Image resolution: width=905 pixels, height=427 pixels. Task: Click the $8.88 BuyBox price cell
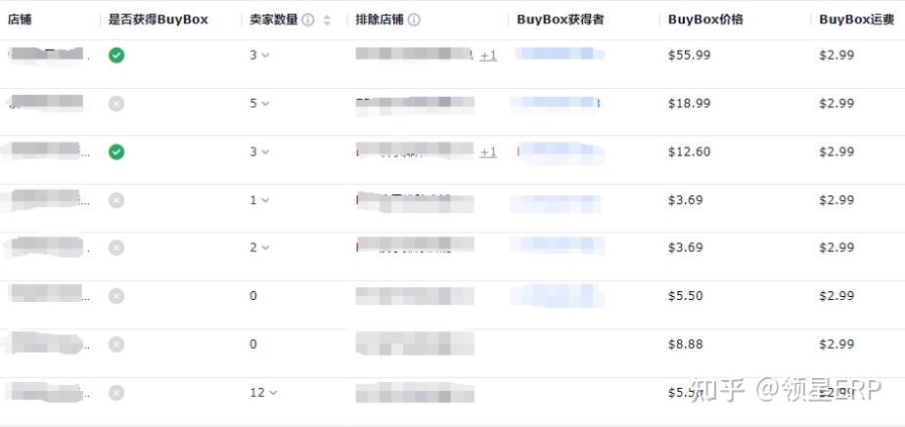click(x=685, y=344)
